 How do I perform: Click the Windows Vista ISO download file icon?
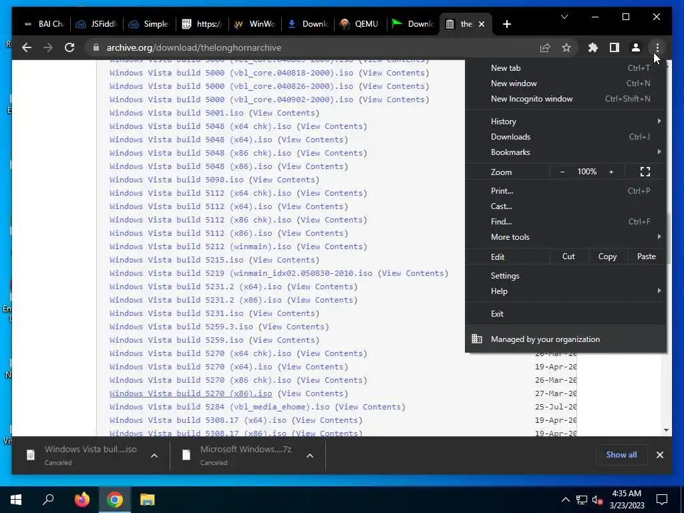pos(31,455)
